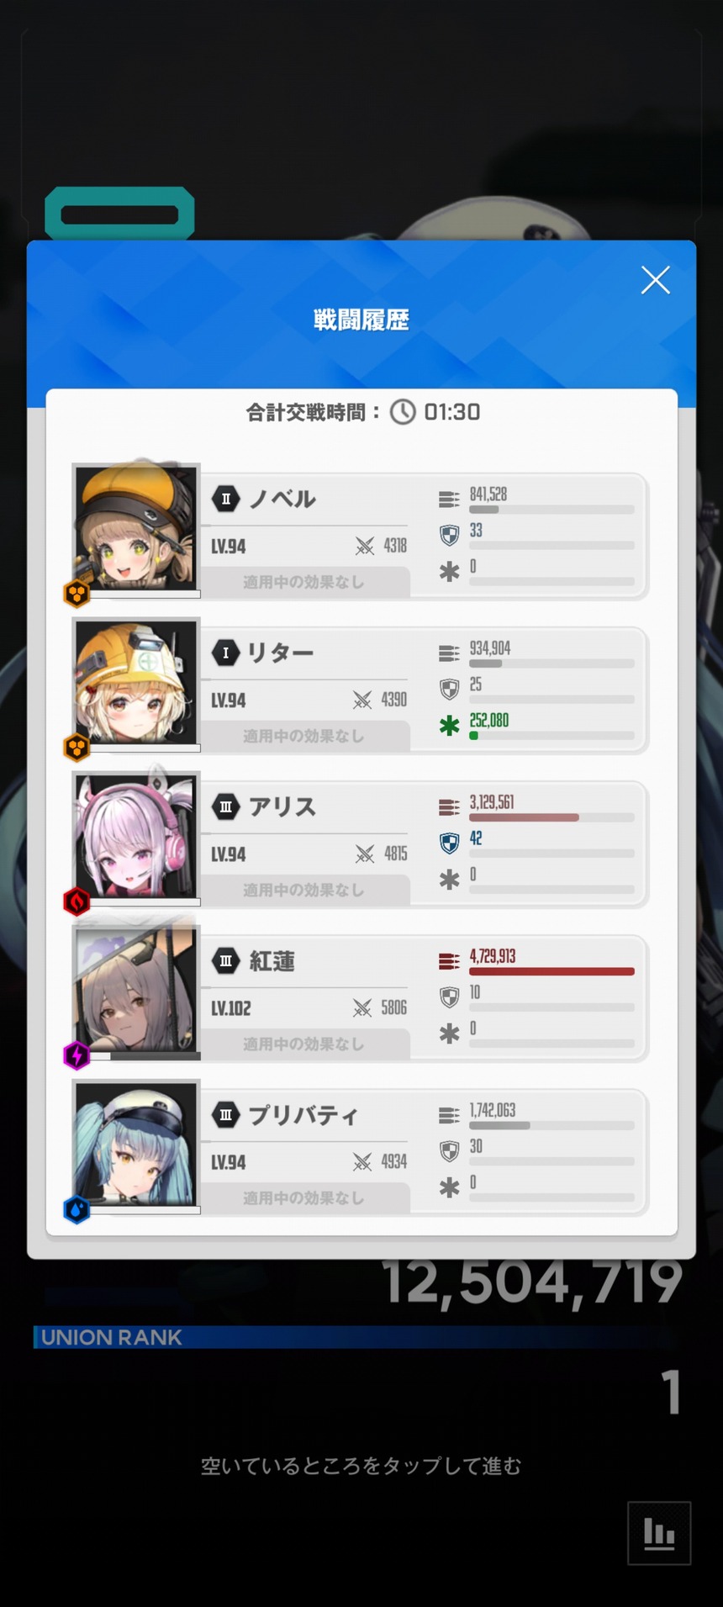Screen dimensions: 723x1607
Task: Tap ノベル character portrait
Action: coord(136,529)
